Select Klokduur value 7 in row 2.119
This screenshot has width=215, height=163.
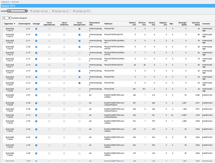coord(135,53)
